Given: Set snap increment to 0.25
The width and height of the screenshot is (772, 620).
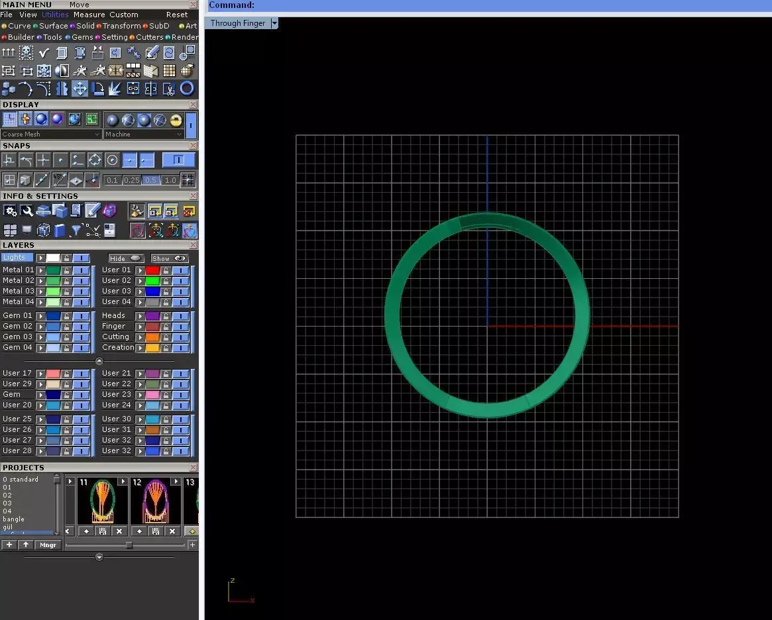Looking at the screenshot, I should (x=132, y=180).
